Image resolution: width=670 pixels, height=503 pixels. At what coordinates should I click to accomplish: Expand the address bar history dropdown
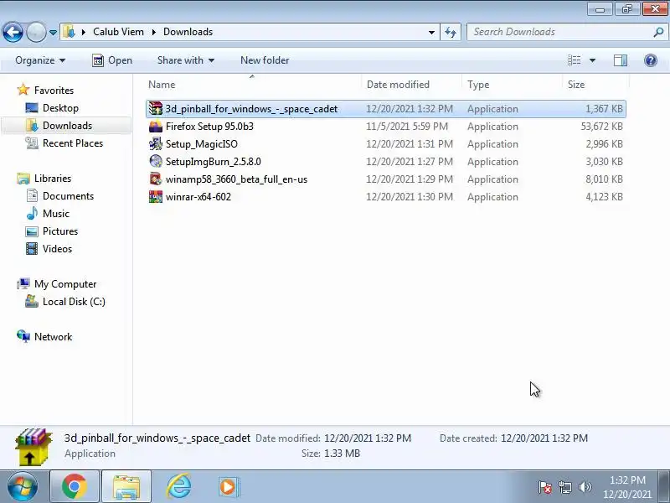431,32
